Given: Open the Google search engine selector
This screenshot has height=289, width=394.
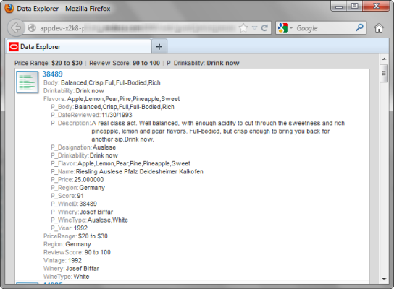Looking at the screenshot, I should click(x=285, y=28).
